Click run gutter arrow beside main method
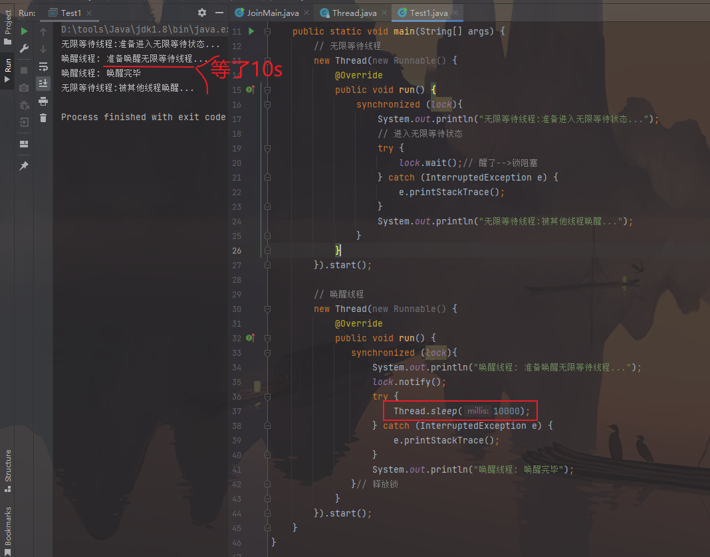710x557 pixels. pos(251,31)
